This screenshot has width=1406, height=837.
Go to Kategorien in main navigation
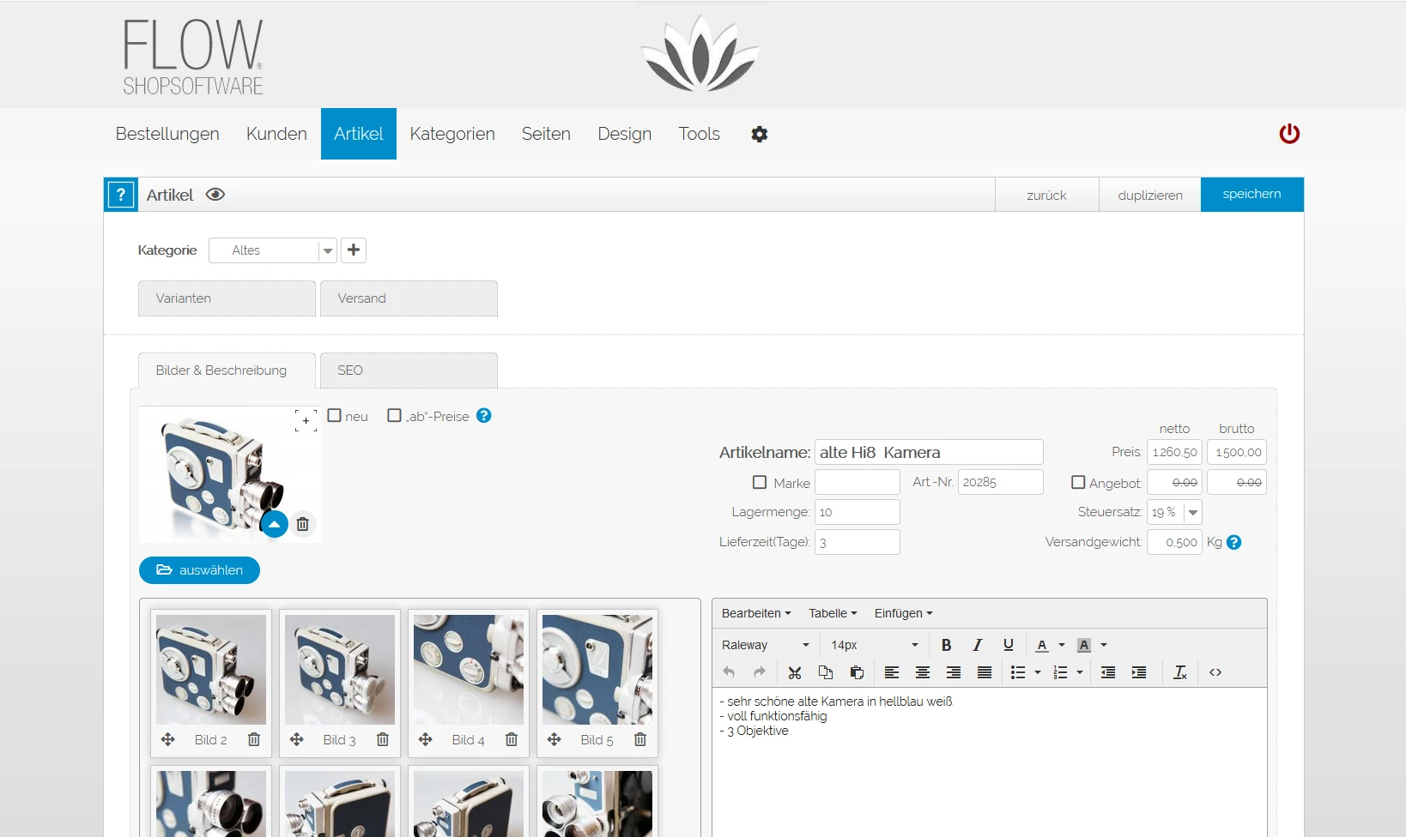pos(452,134)
